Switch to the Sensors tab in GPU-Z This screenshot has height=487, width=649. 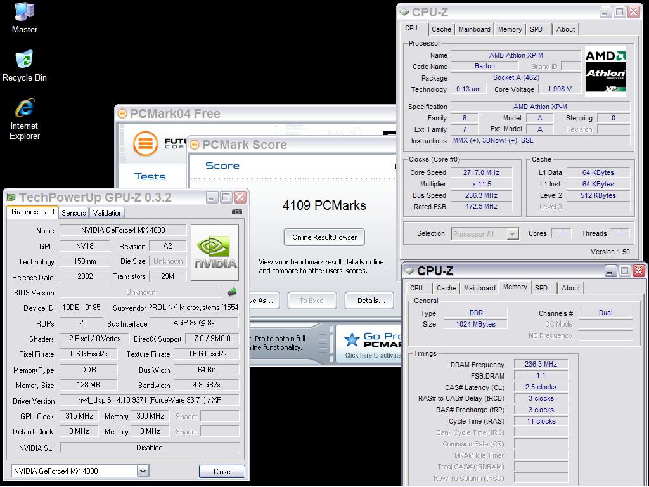[x=74, y=213]
